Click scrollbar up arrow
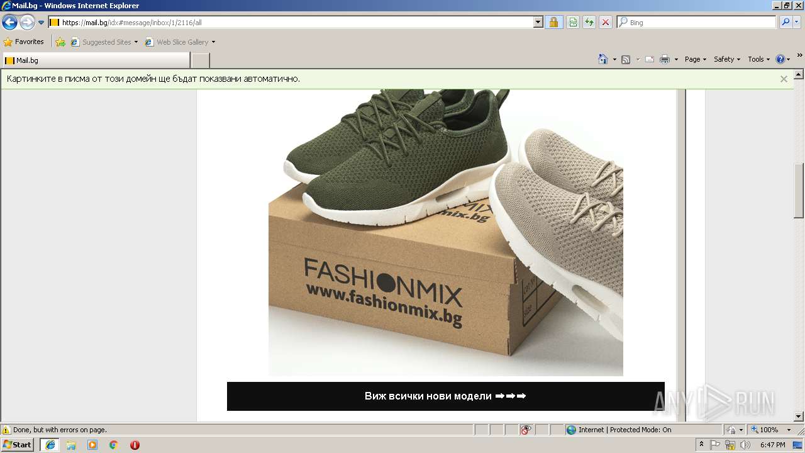Screen dimensions: 805x453 point(799,74)
